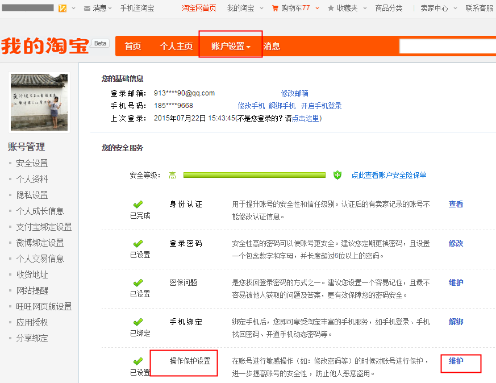Viewport: 496px width, 383px height.
Task: Expand the 我的淘宝 dropdown arrow
Action: pos(261,9)
